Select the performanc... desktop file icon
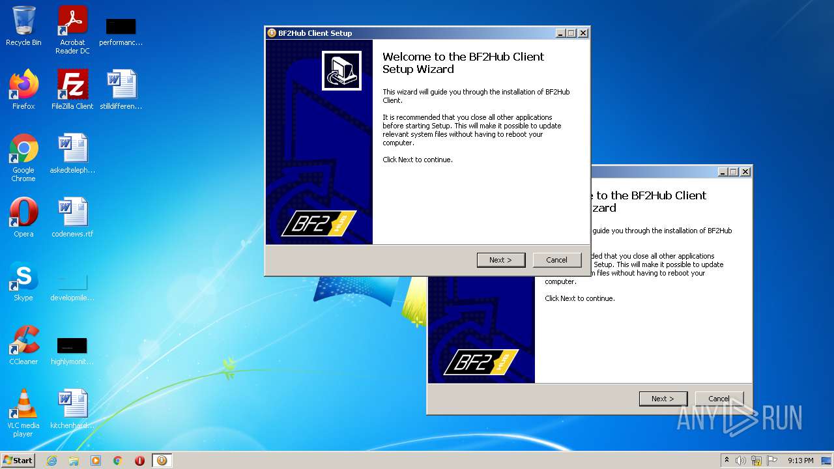 tap(121, 31)
